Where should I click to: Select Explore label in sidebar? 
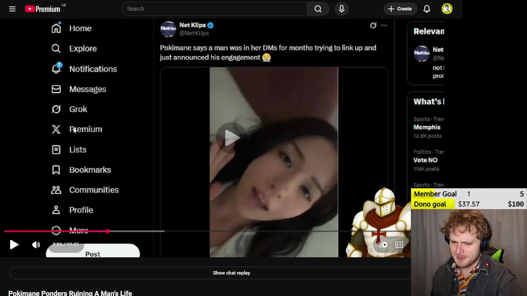coord(83,49)
